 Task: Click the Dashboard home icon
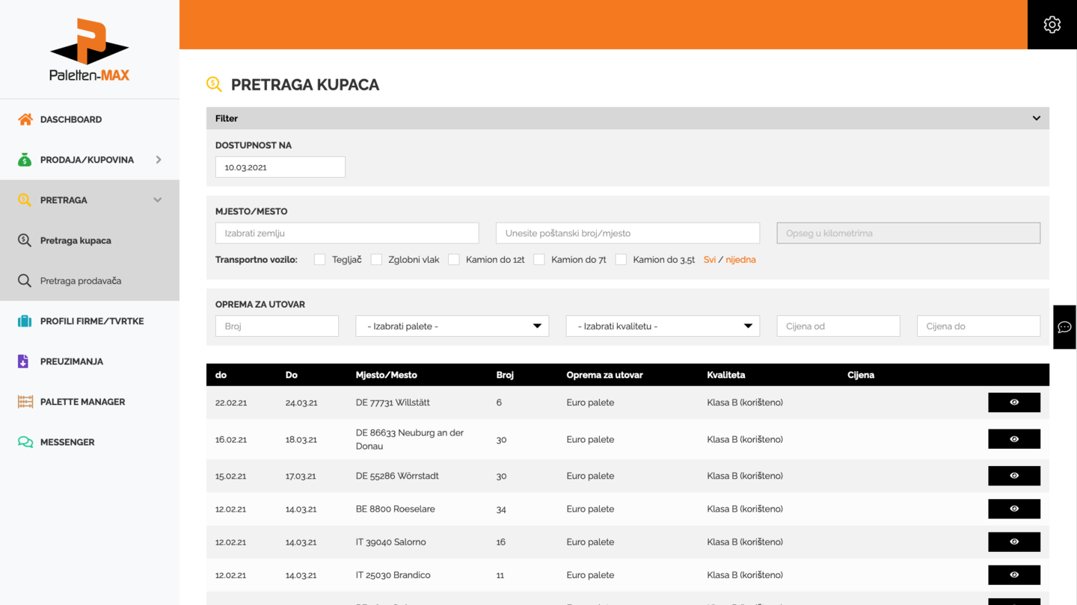(25, 120)
